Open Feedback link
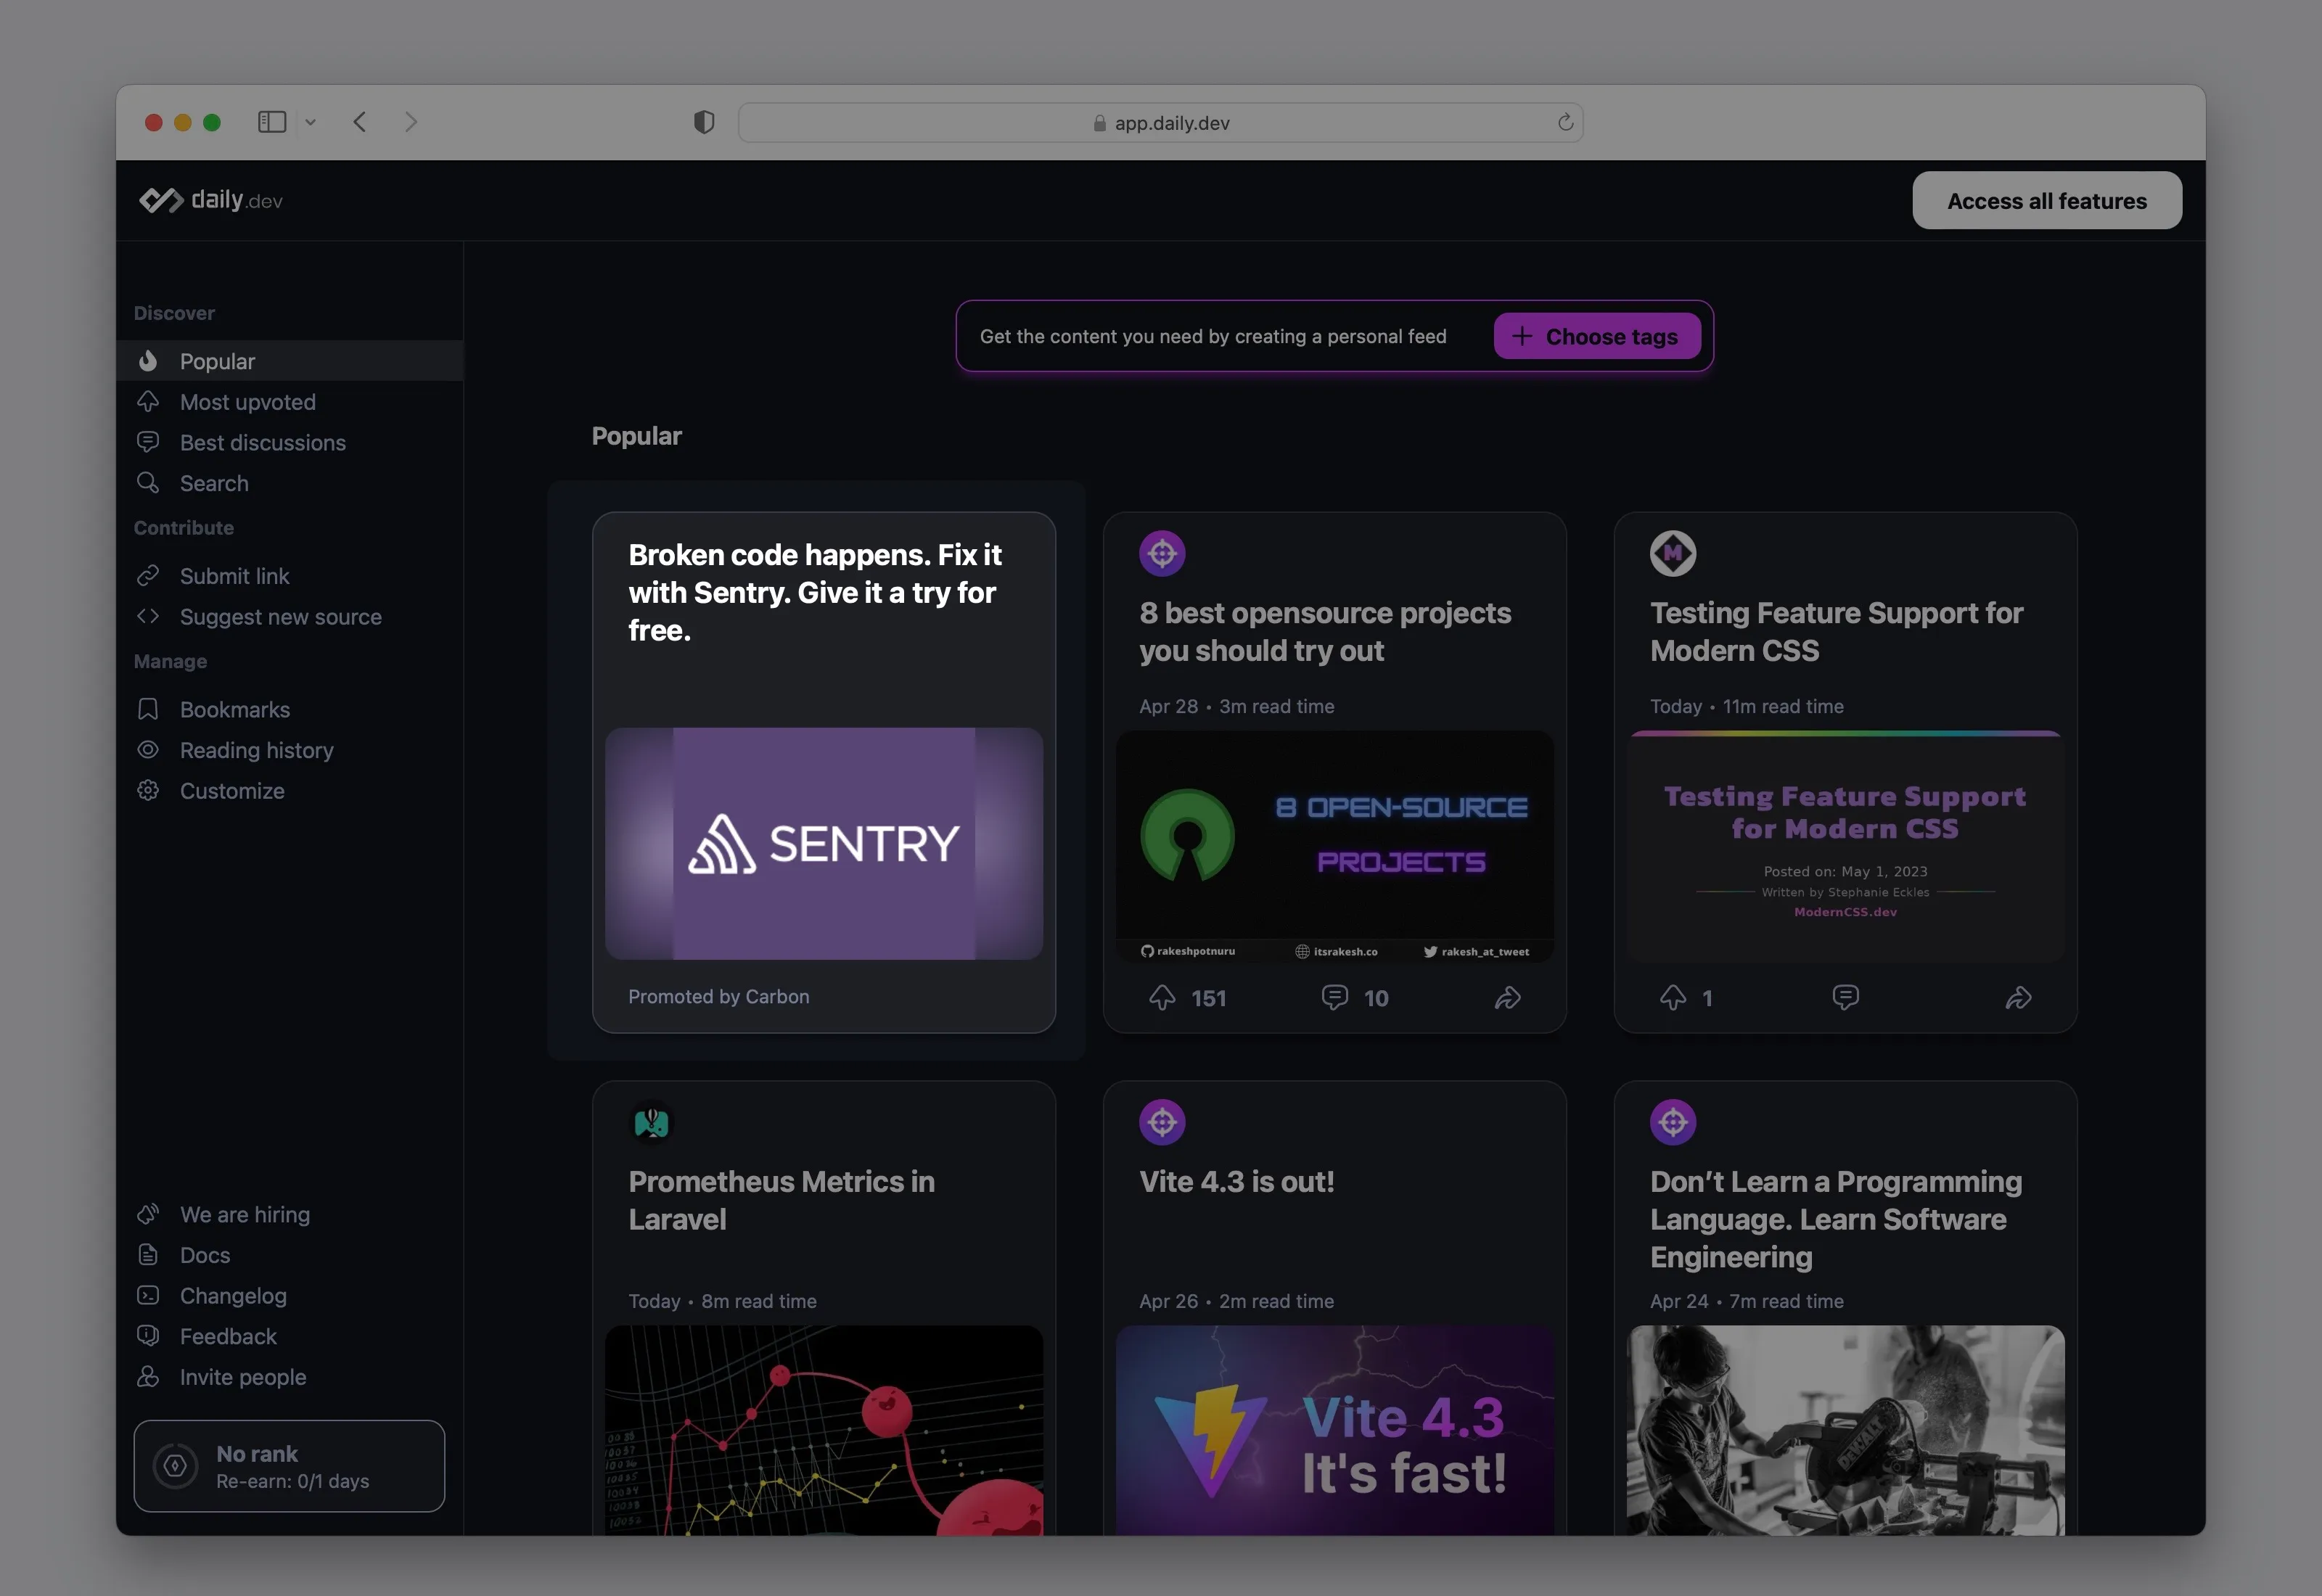The width and height of the screenshot is (2322, 1596). (x=228, y=1336)
